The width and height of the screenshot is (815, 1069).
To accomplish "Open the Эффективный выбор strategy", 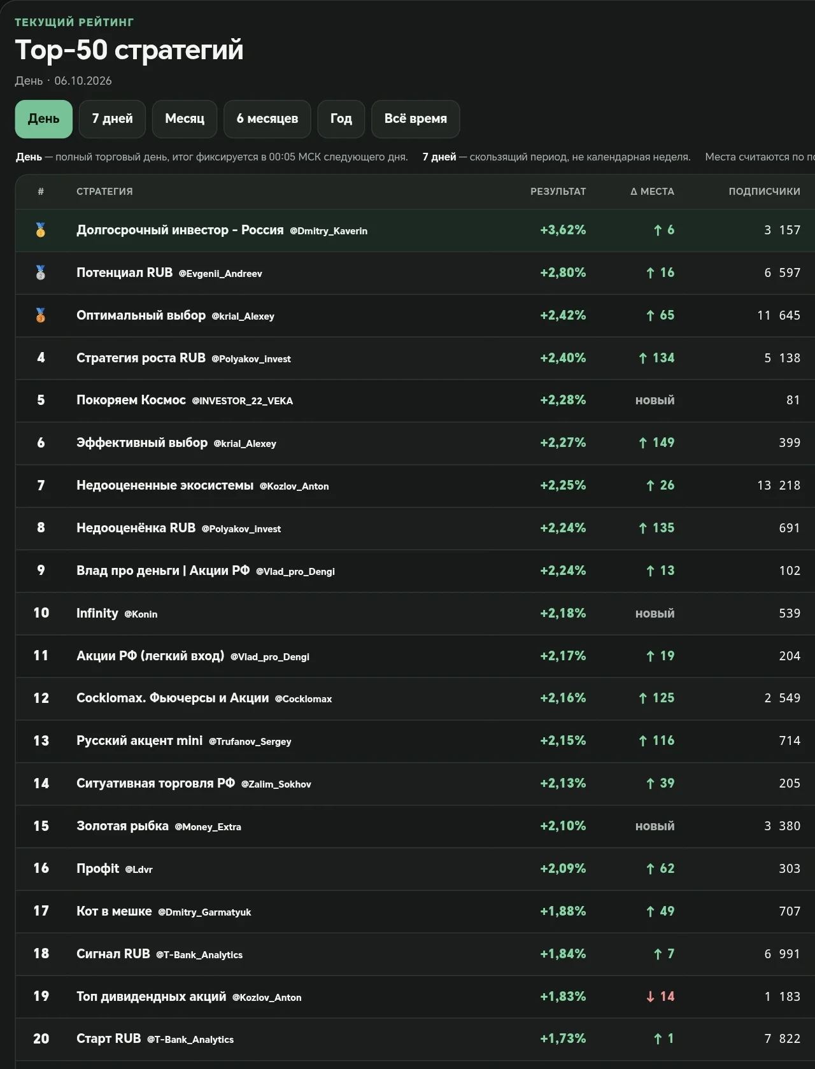I will point(142,442).
